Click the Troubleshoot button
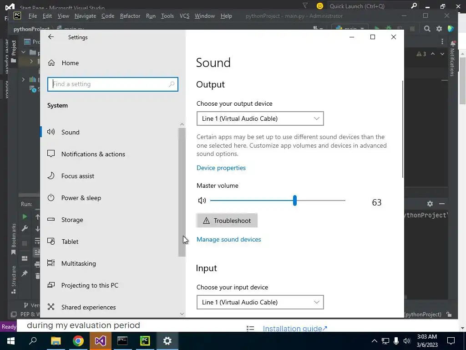 tap(227, 221)
